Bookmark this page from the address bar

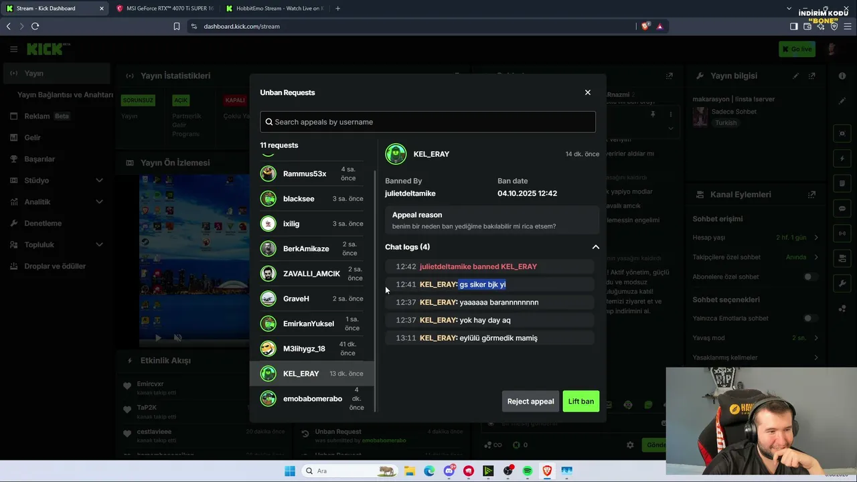[177, 26]
